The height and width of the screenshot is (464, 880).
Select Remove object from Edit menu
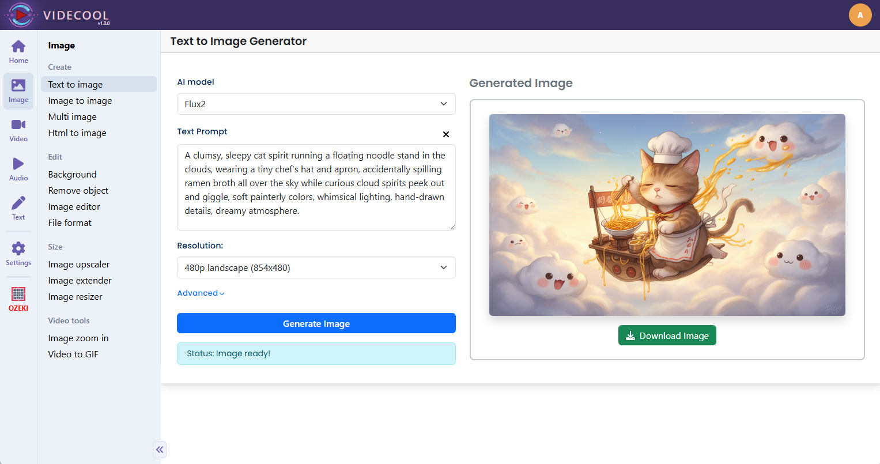point(78,191)
